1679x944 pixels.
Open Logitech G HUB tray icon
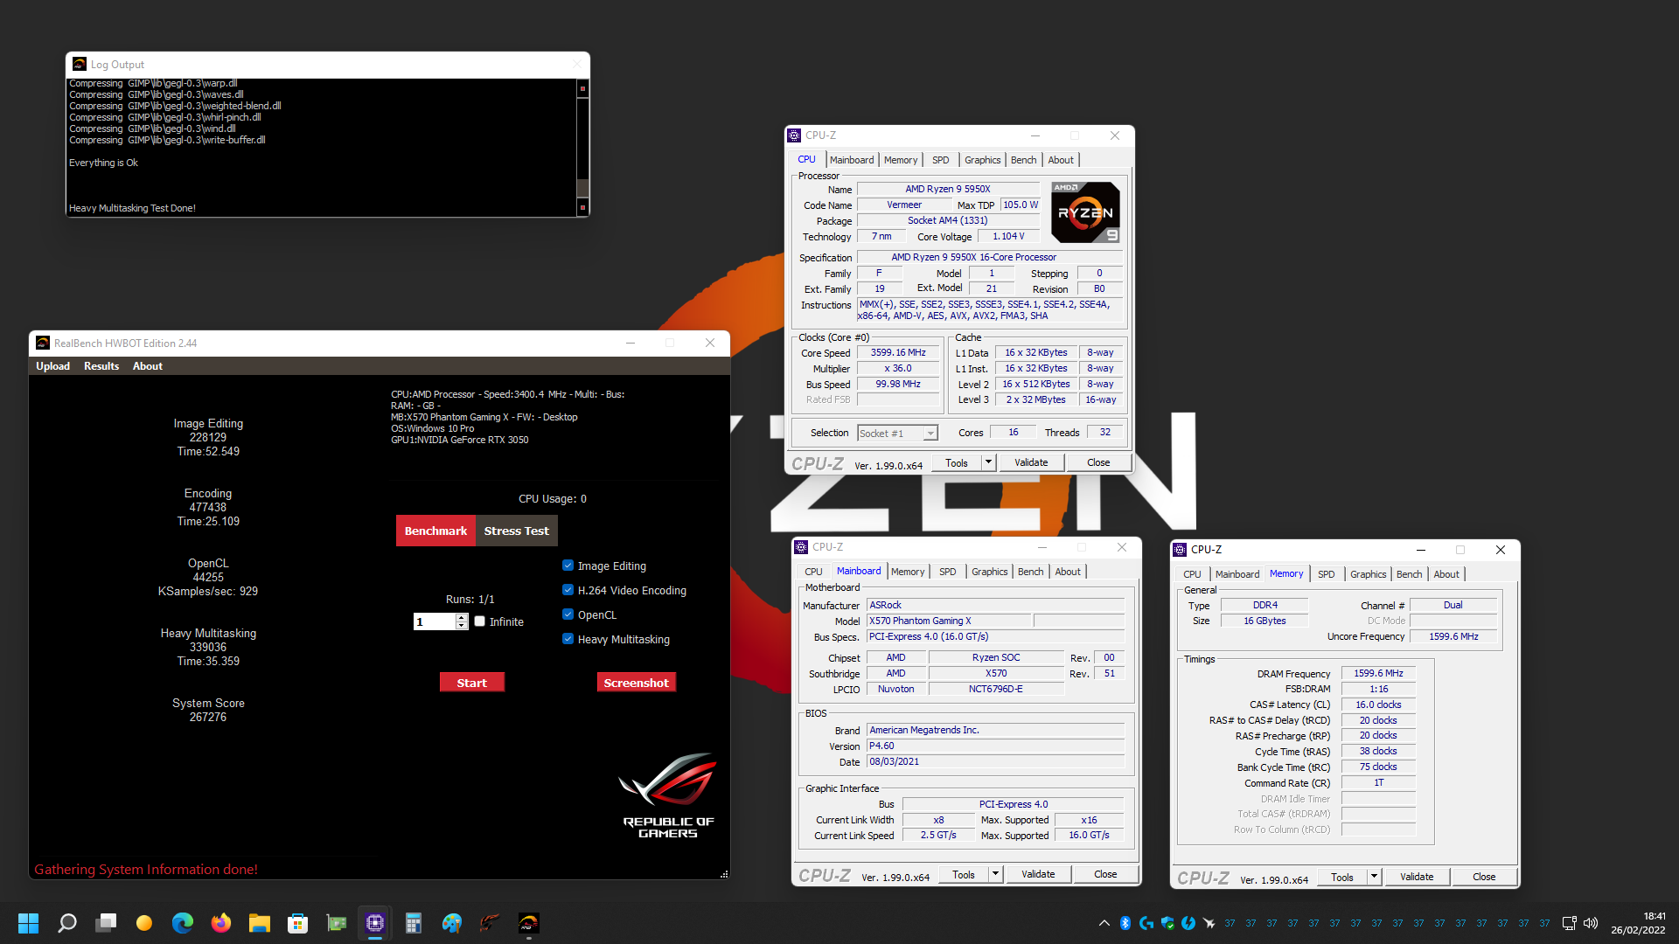[x=1146, y=923]
